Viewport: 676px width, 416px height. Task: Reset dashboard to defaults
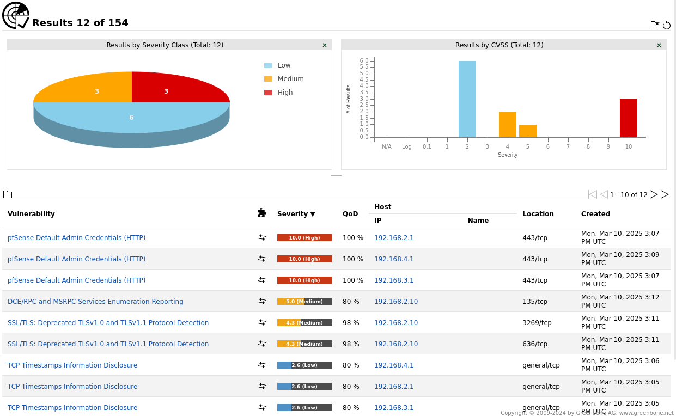pyautogui.click(x=667, y=25)
